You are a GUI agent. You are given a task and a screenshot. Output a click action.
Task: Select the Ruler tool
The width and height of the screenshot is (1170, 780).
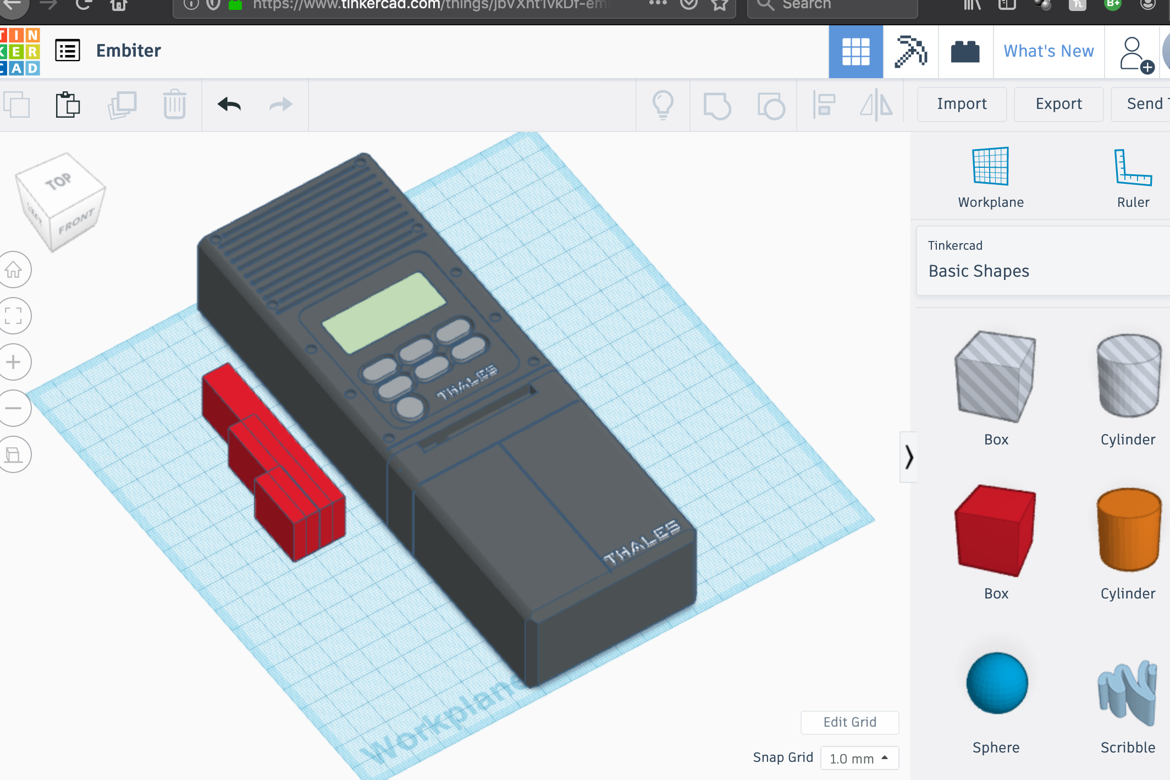tap(1133, 178)
